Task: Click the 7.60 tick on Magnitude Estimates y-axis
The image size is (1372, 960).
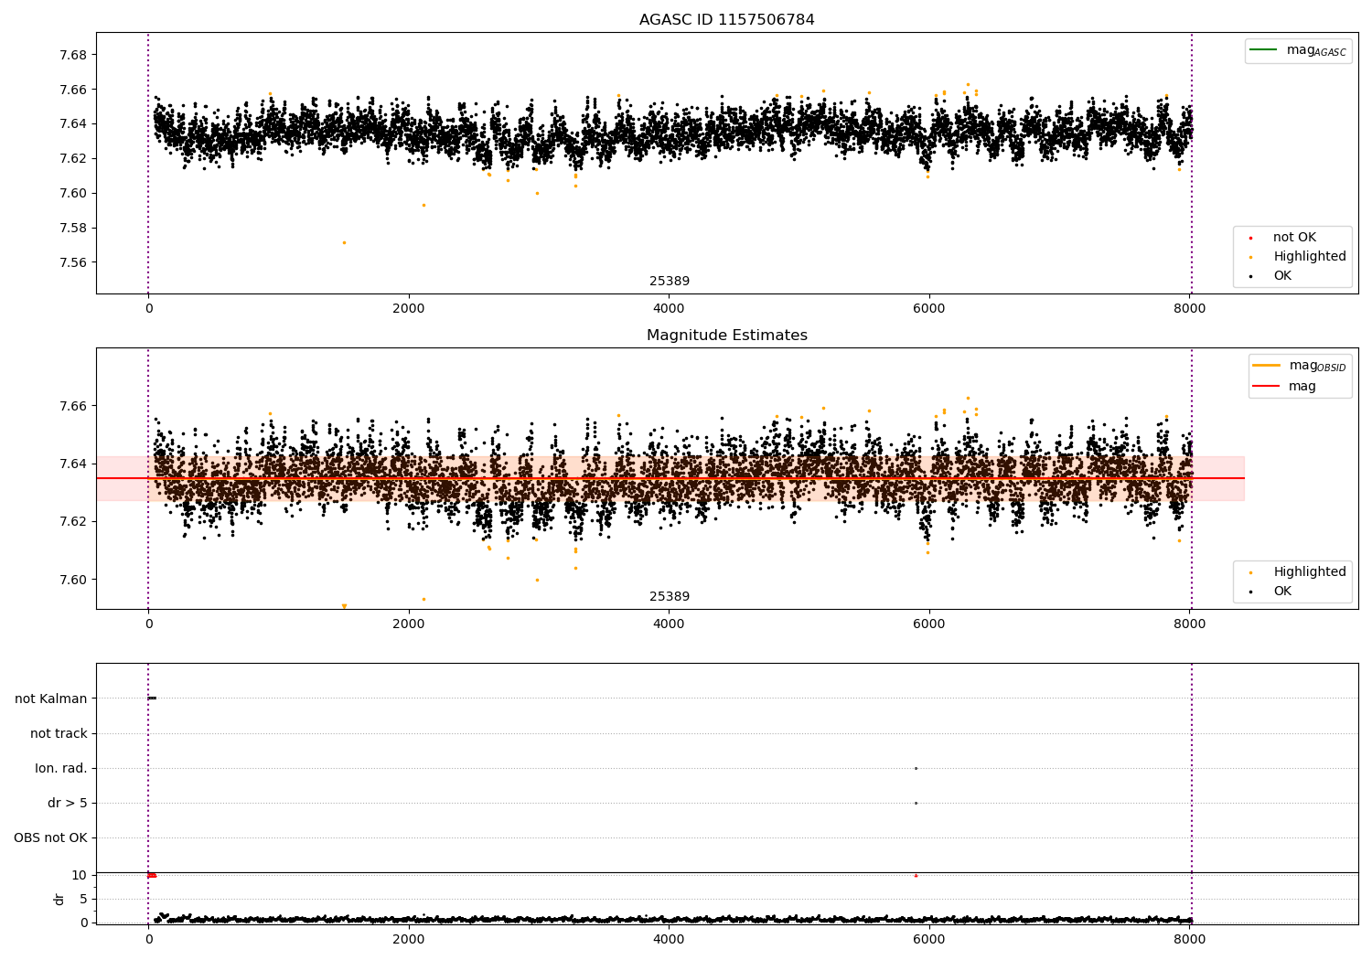Action: click(72, 580)
